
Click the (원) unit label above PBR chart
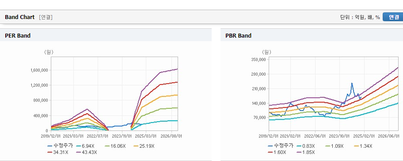tap(266, 52)
